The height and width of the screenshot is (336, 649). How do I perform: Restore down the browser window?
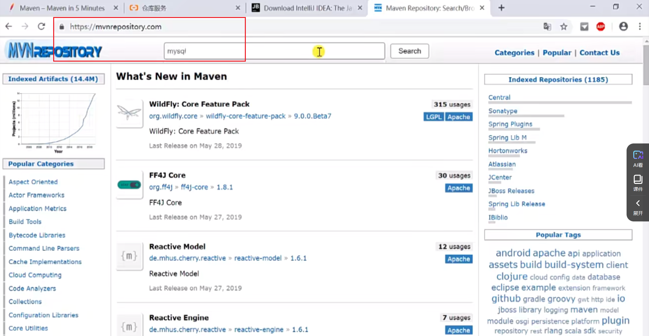point(616,7)
